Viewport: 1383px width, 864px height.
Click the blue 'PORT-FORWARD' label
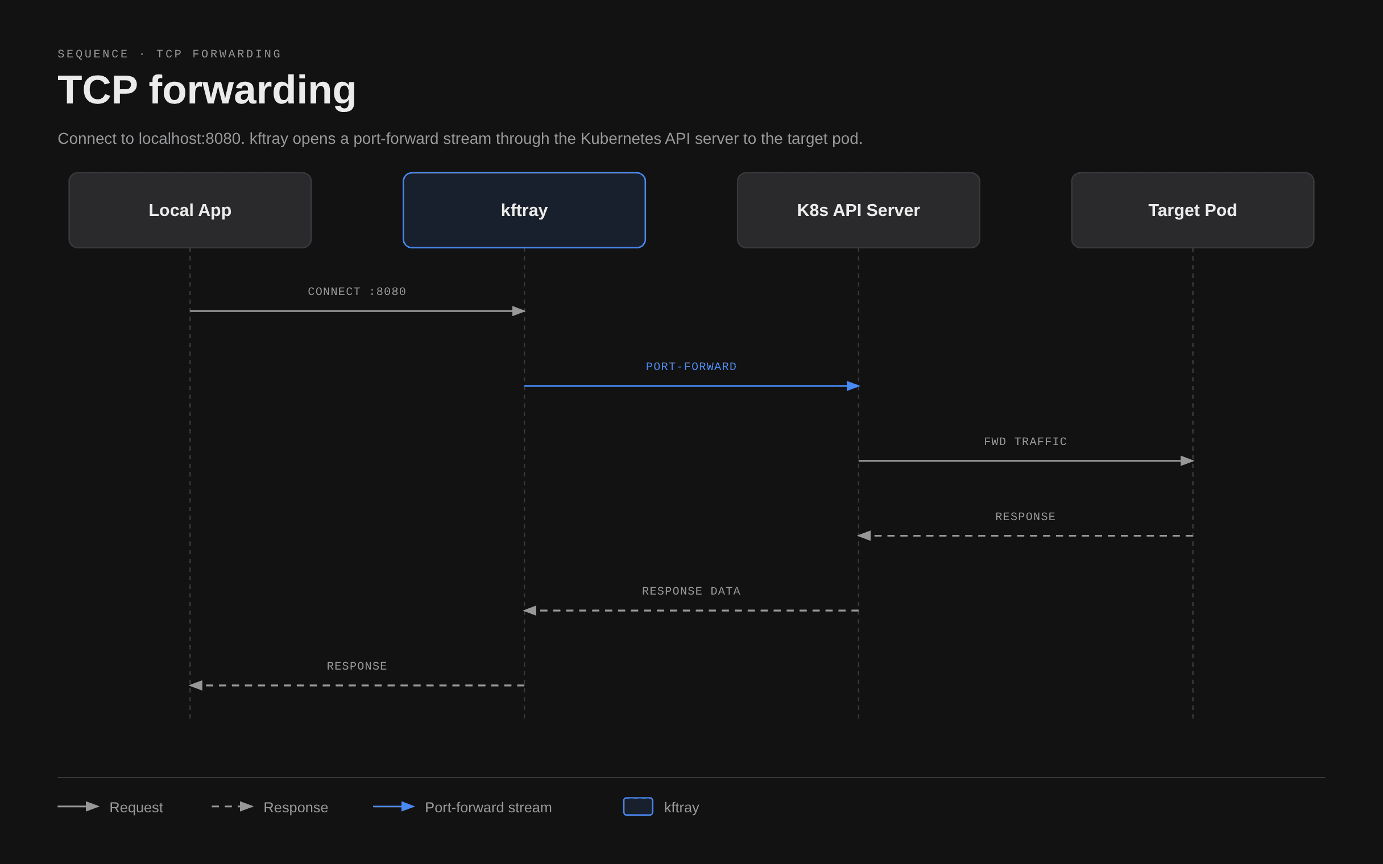click(x=691, y=366)
